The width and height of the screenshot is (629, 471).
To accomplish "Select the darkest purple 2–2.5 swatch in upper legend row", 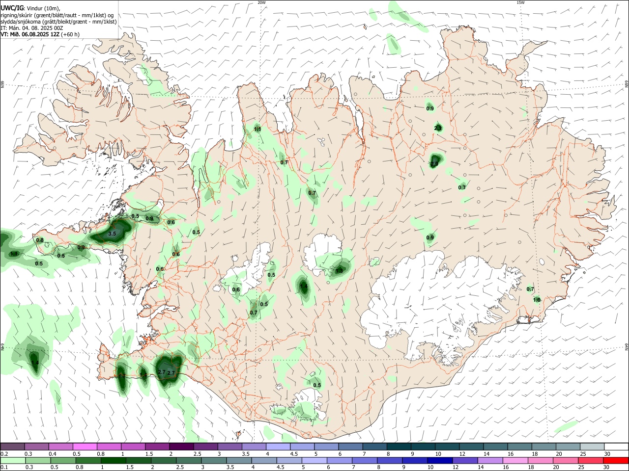I will pos(181,446).
